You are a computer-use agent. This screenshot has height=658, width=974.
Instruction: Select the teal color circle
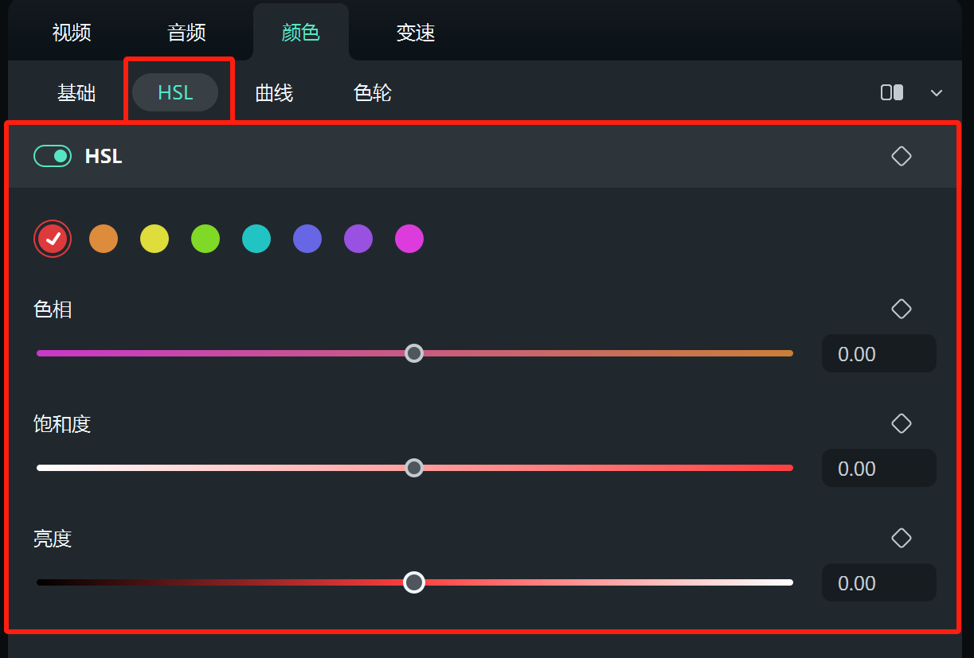[256, 238]
